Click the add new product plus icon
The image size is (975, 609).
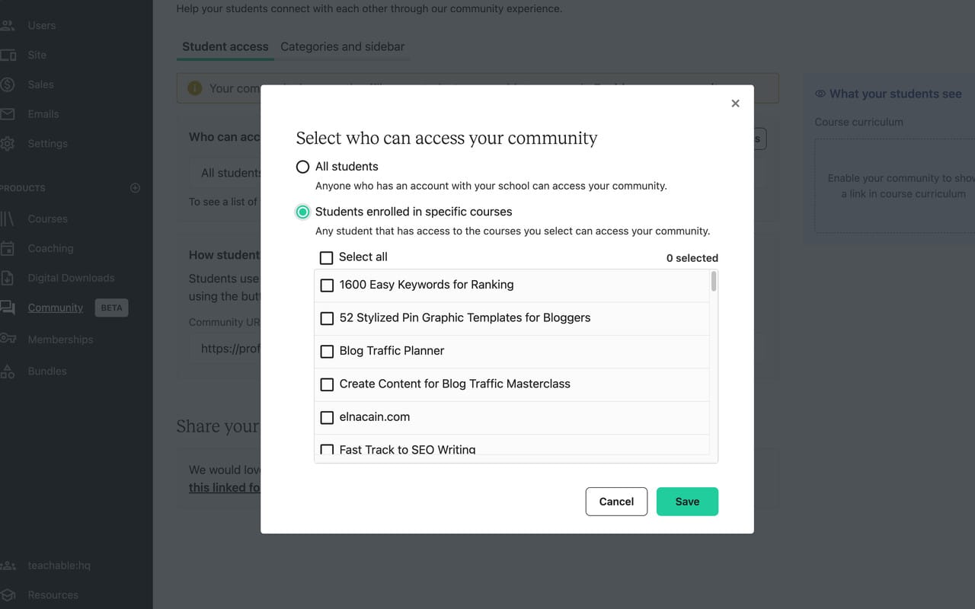point(135,187)
